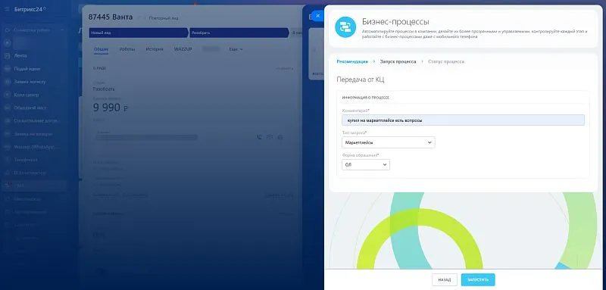This screenshot has width=606, height=290.
Task: Open the Форма обращения dropdown
Action: 366,165
